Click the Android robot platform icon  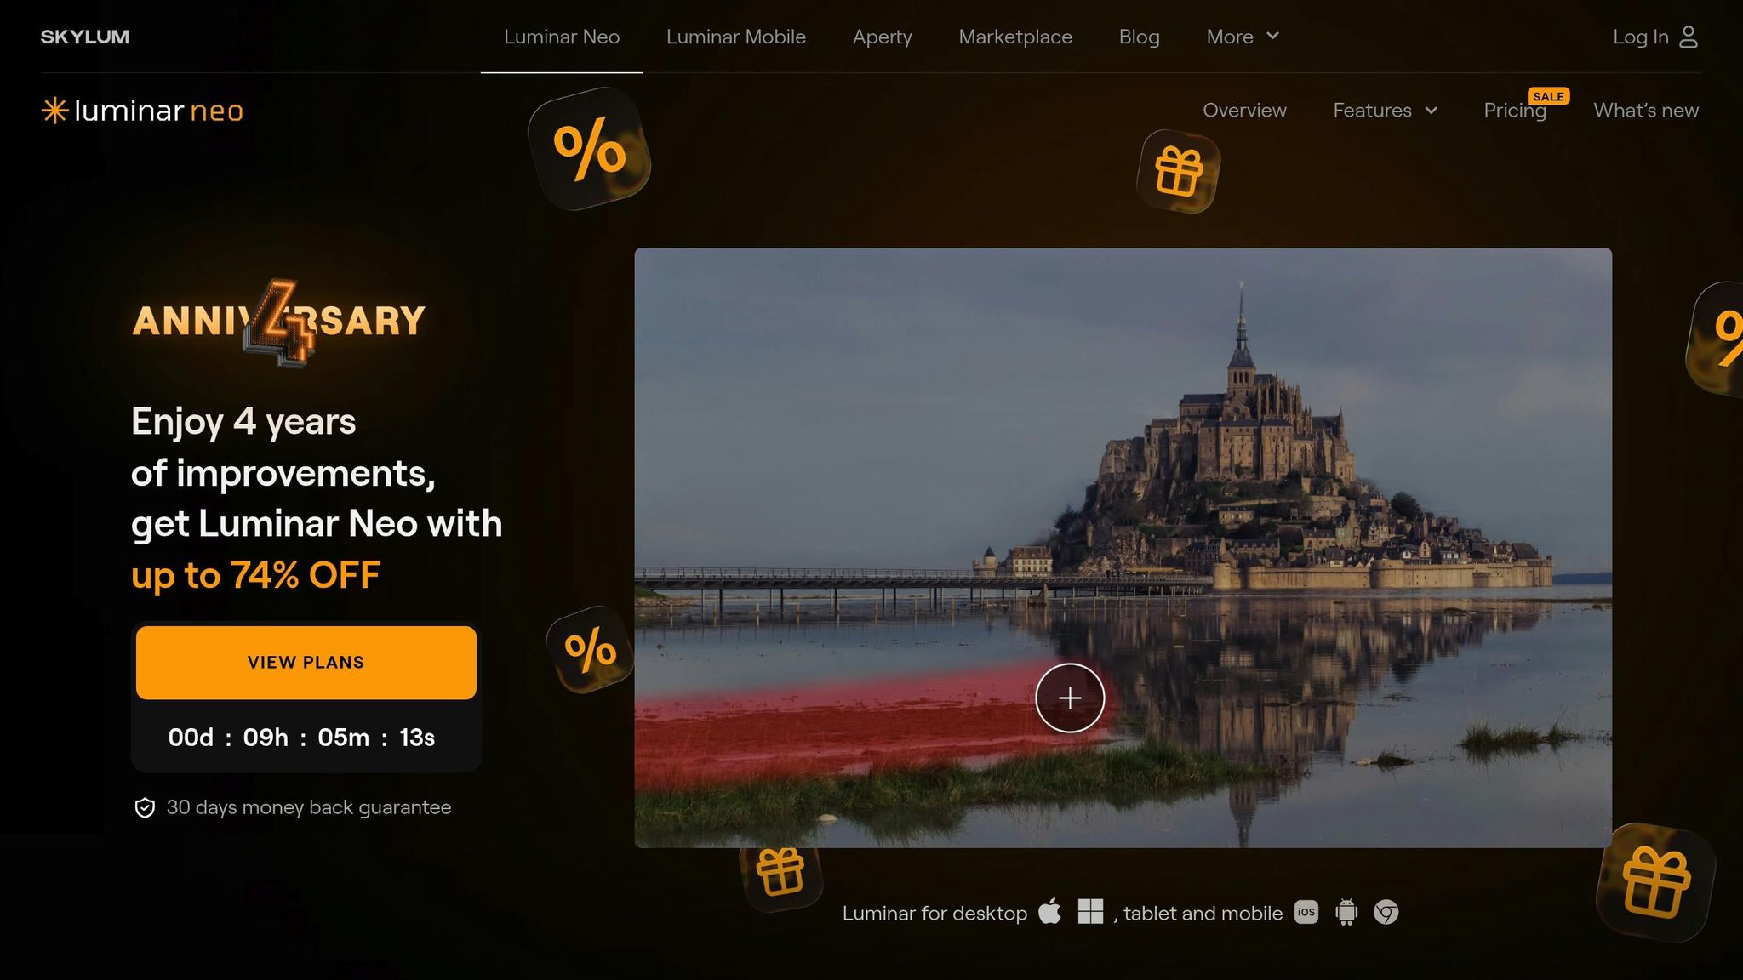[x=1346, y=912]
